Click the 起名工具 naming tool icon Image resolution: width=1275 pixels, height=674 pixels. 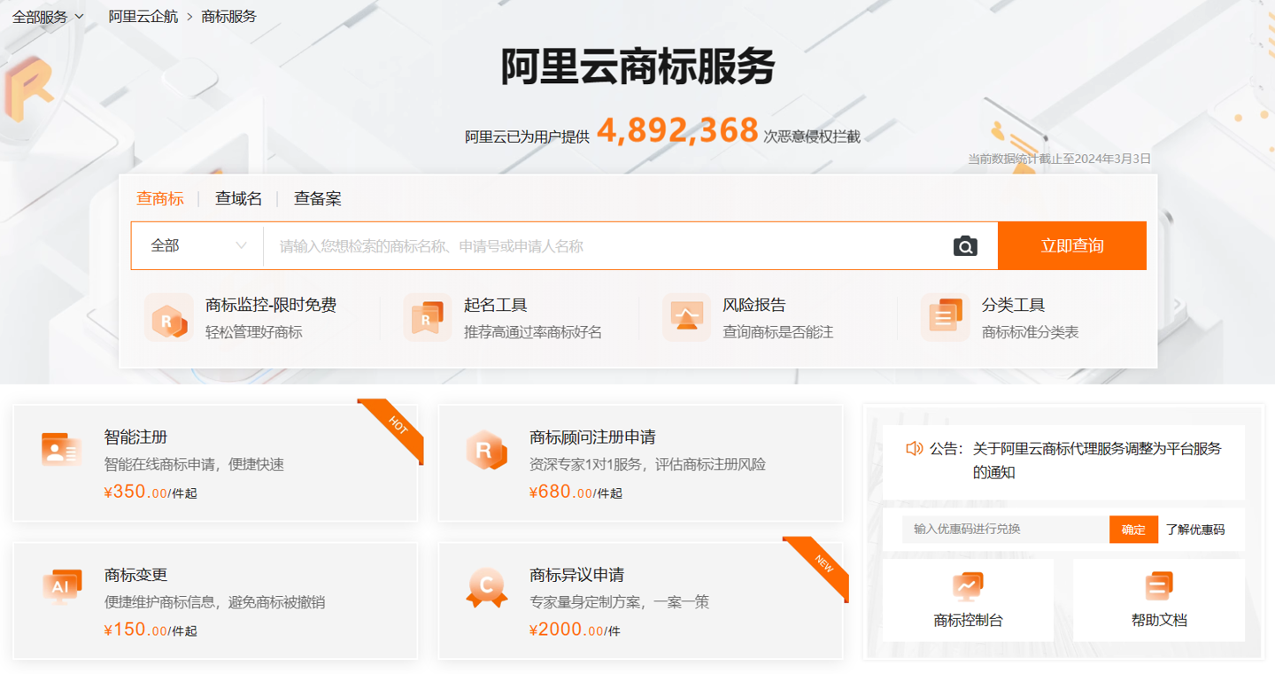click(427, 317)
